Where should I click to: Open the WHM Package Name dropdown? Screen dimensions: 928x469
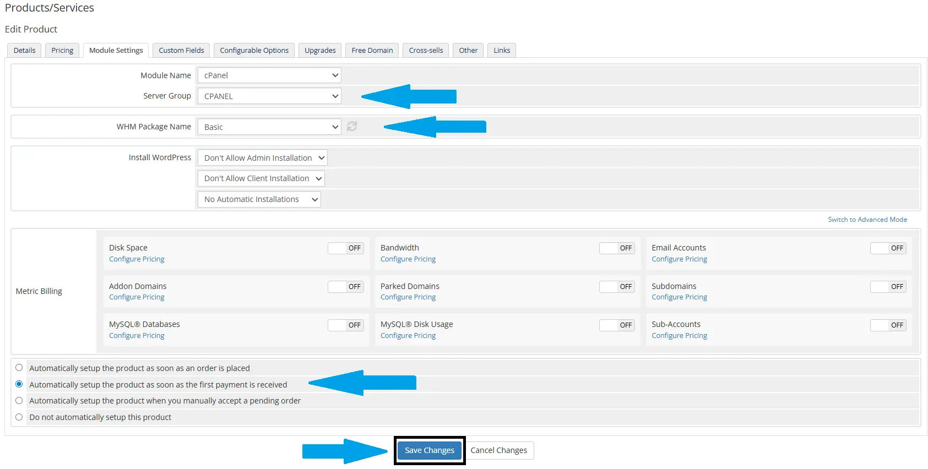pyautogui.click(x=269, y=127)
